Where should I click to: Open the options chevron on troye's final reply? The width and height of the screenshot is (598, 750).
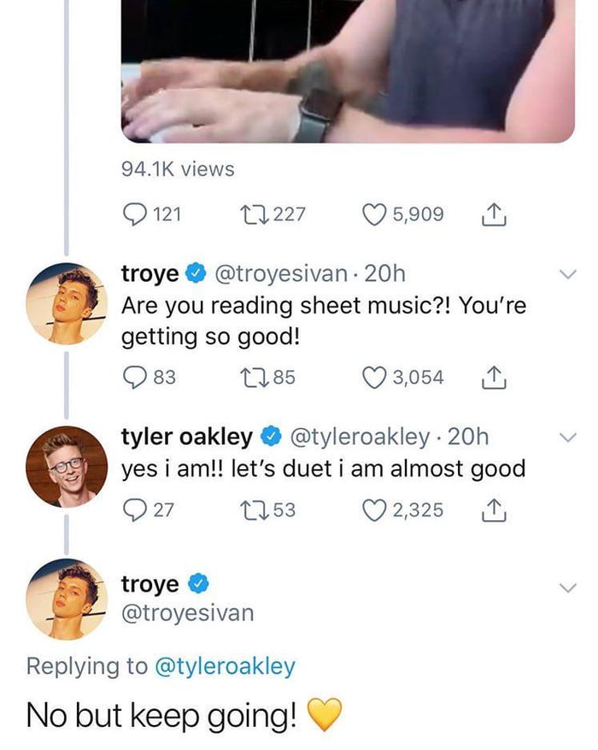(x=565, y=588)
